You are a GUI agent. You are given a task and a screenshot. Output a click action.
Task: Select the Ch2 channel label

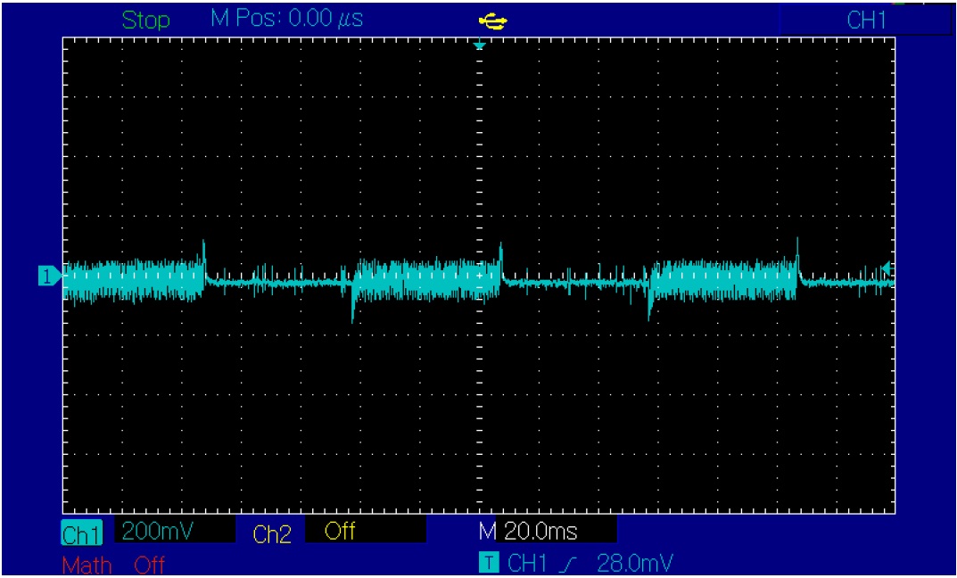tap(272, 533)
